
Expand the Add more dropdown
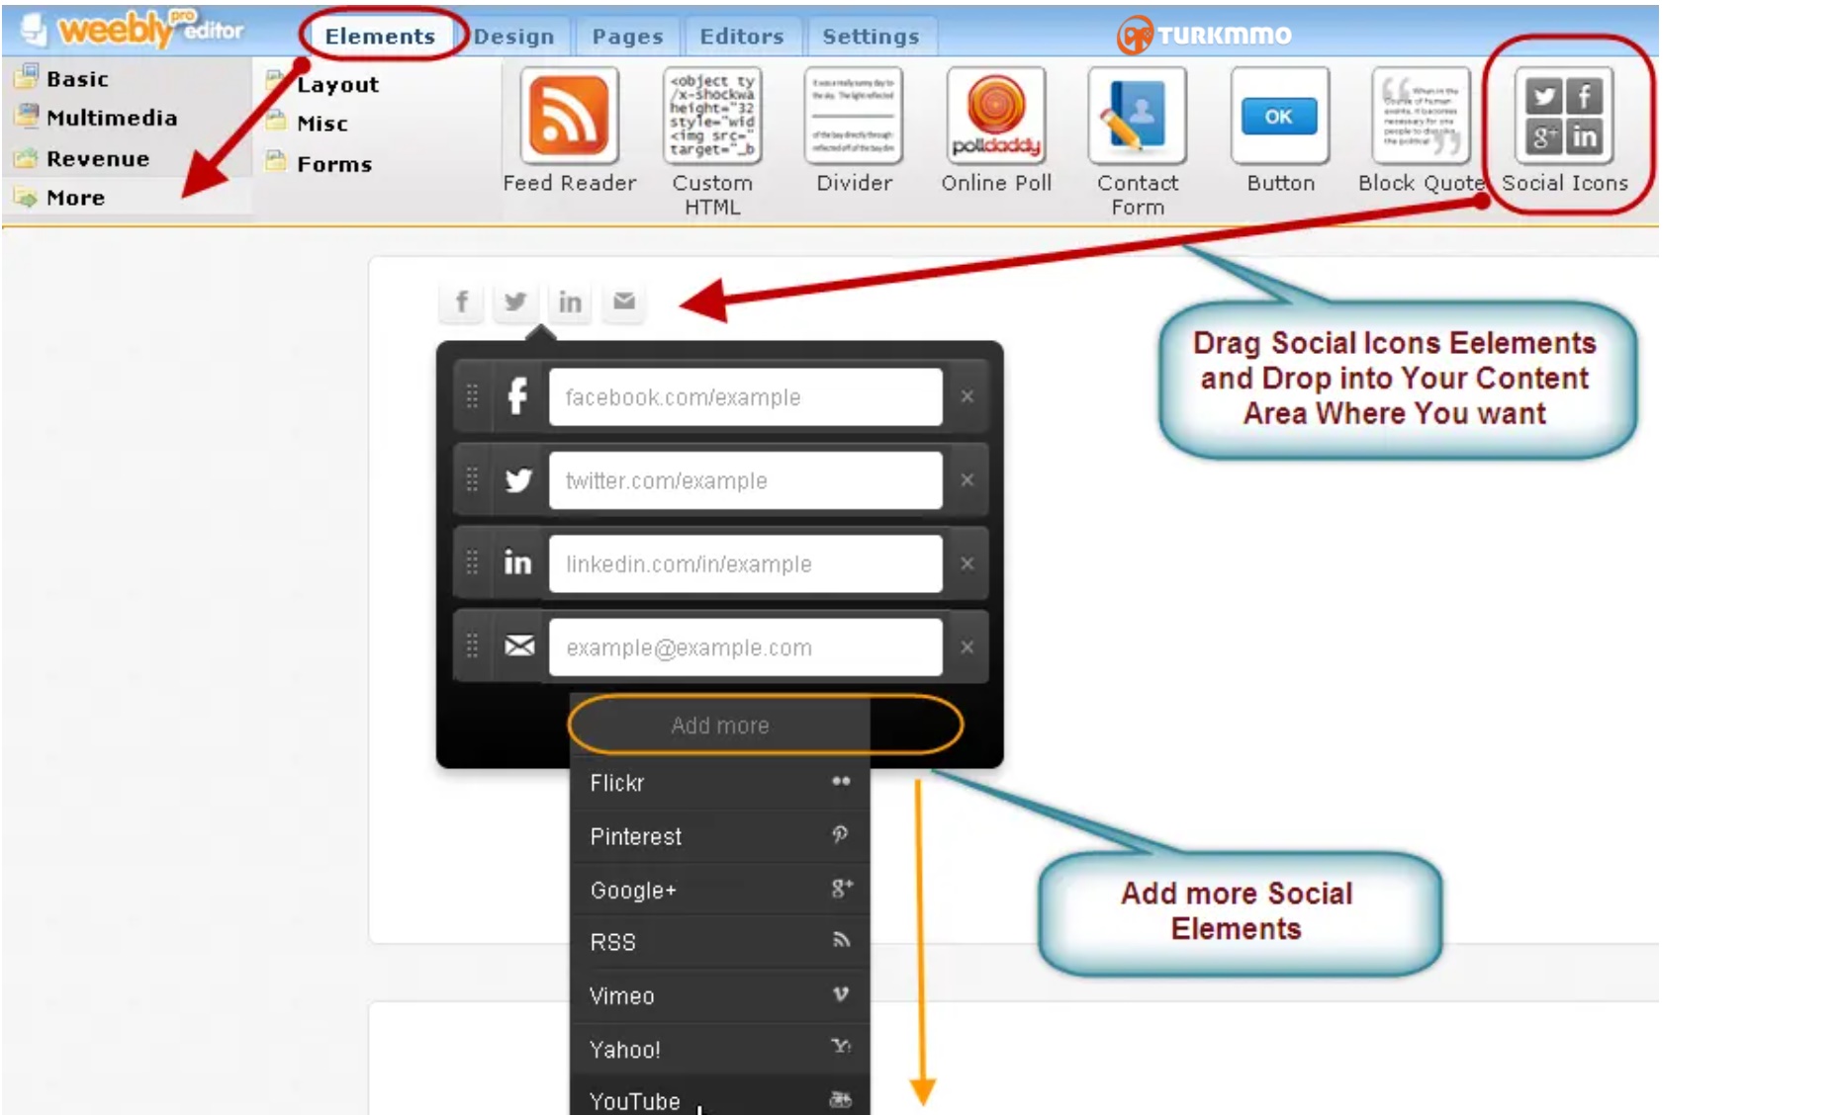720,726
